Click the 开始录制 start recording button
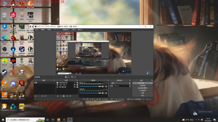Image resolution: width=218 pixels, height=122 pixels. pyautogui.click(x=143, y=86)
